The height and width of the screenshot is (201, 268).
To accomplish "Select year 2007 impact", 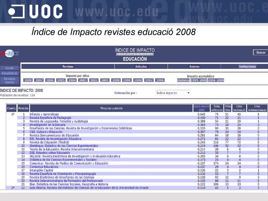I will click(39, 80).
